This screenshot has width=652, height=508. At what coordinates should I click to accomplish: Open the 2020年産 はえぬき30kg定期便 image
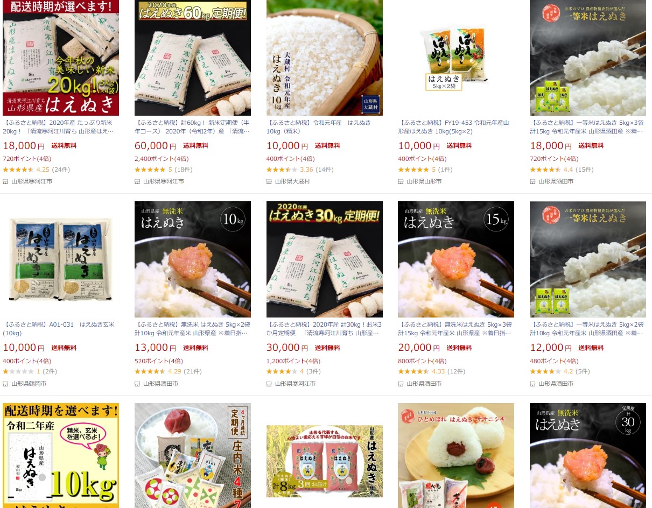click(325, 259)
